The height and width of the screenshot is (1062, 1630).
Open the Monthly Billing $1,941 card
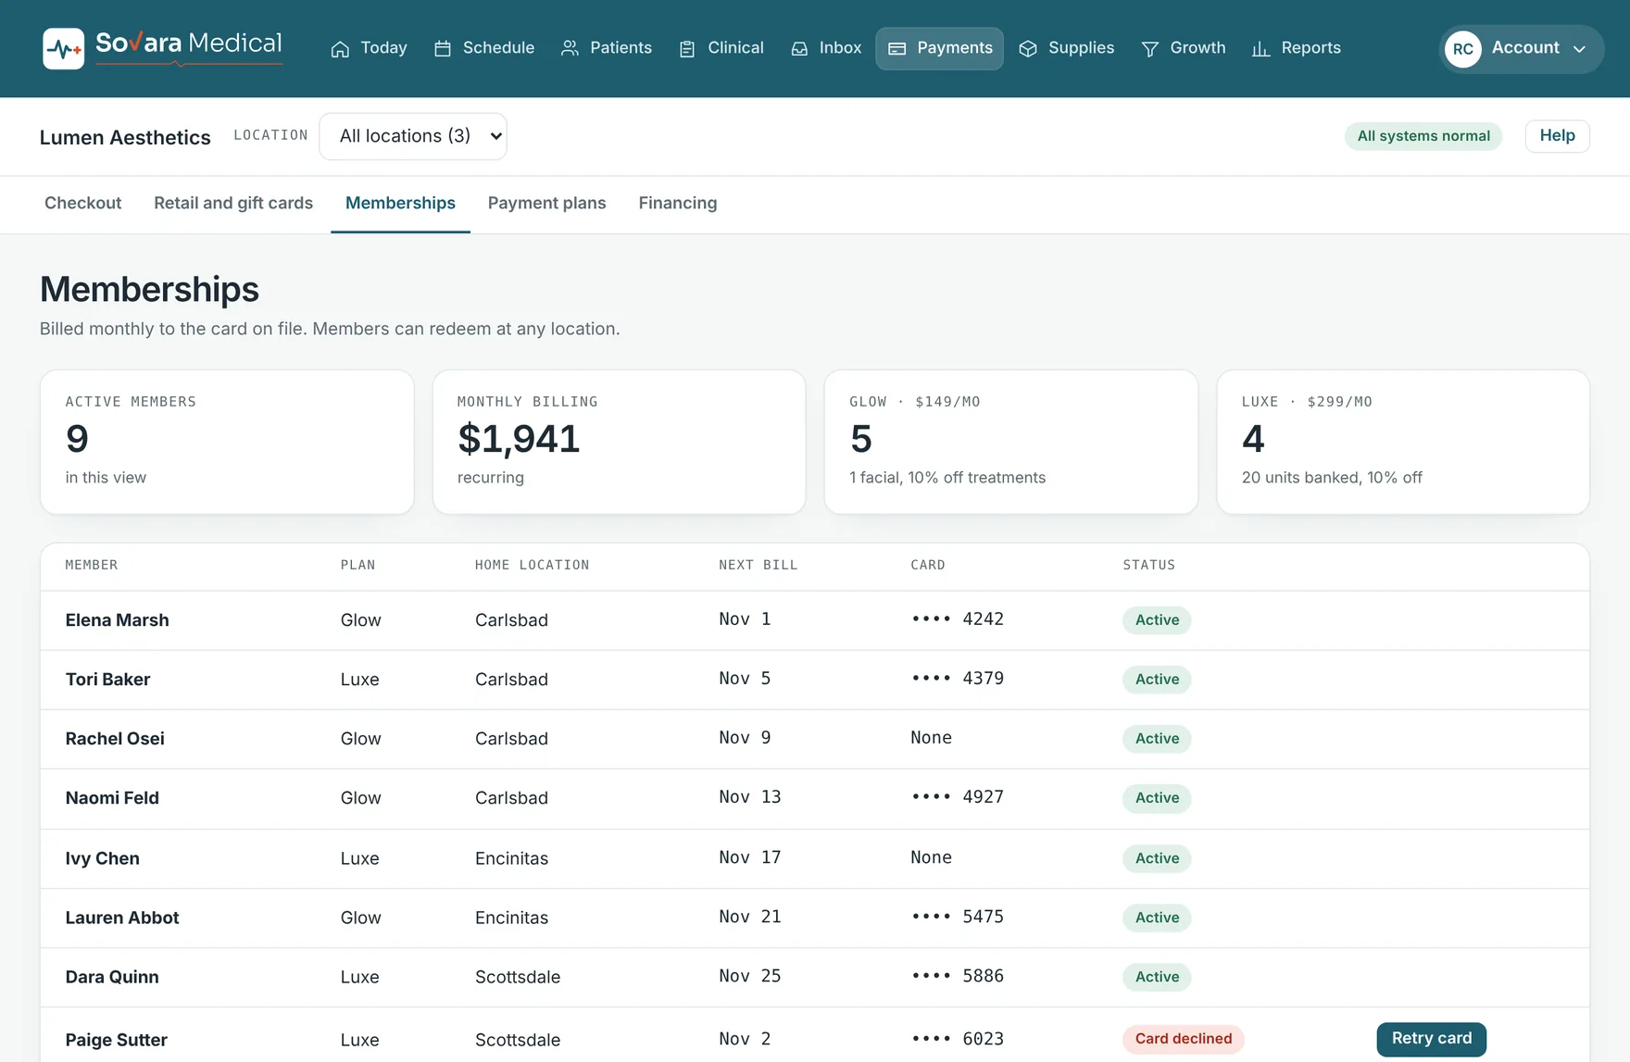pos(619,442)
